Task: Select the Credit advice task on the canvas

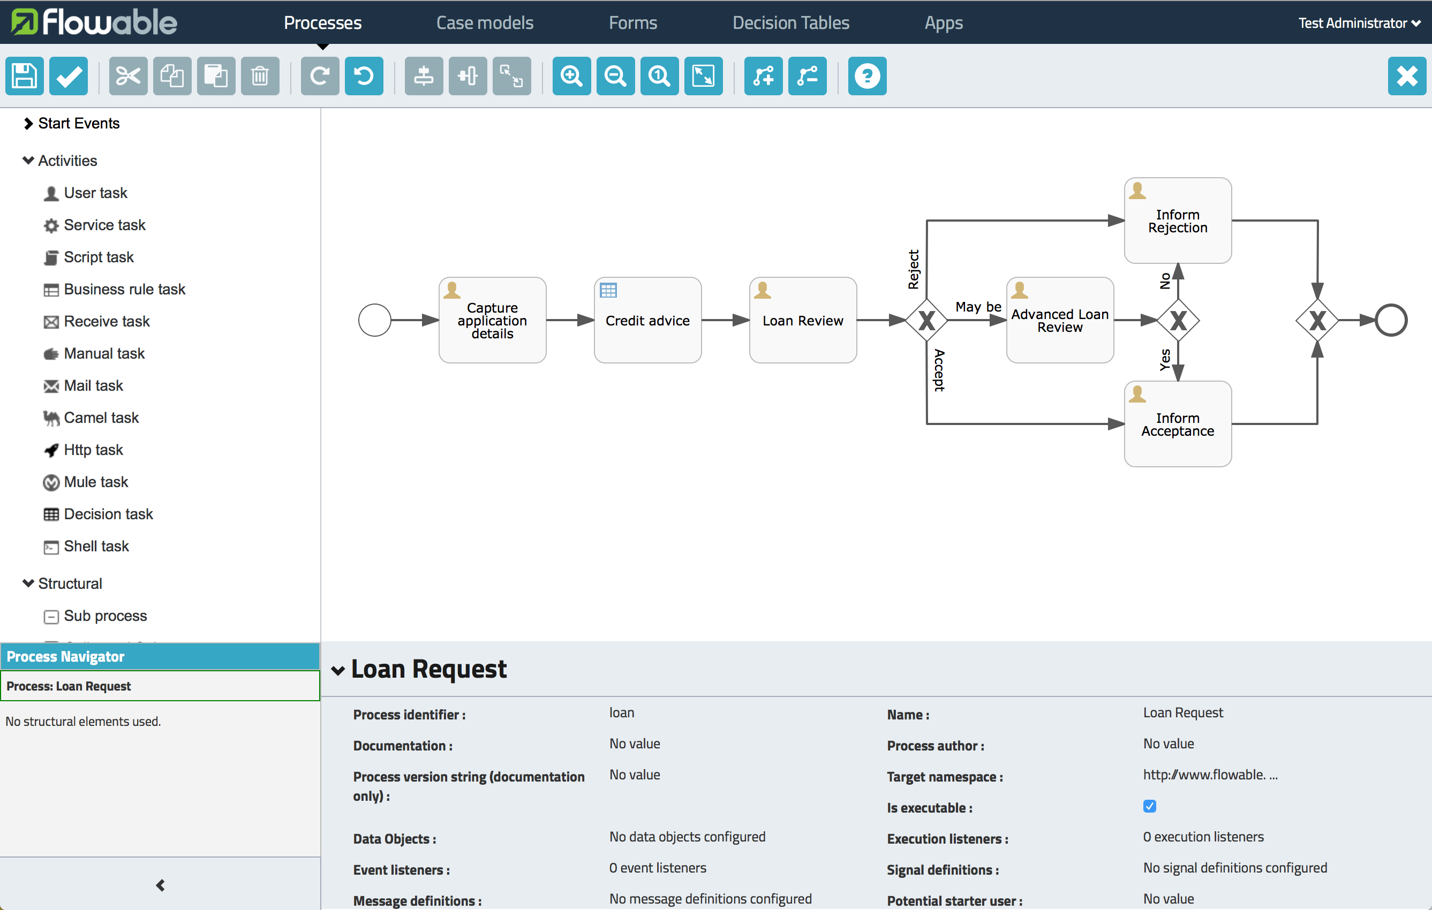Action: pos(647,321)
